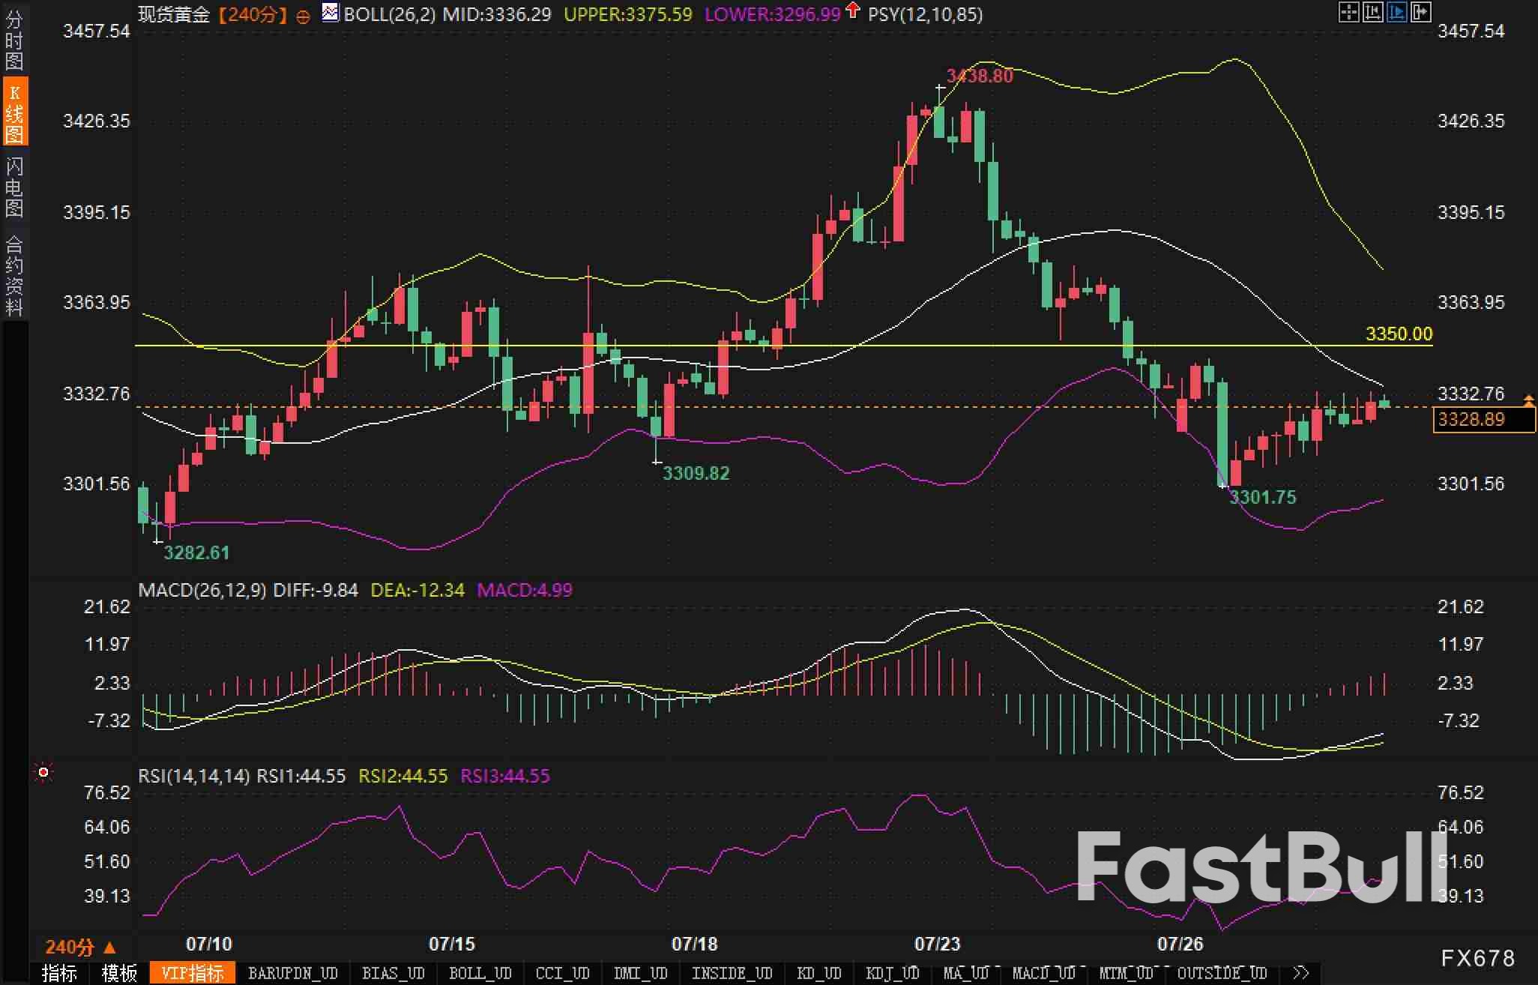Click the 指标 button at bottom left
The image size is (1538, 985).
[x=59, y=973]
